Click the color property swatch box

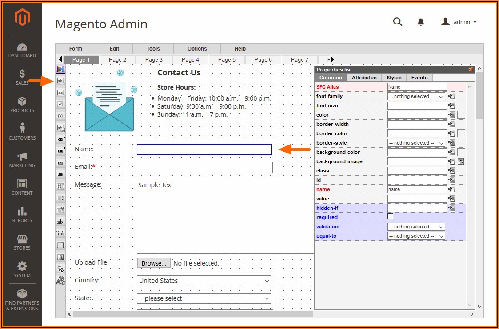461,115
